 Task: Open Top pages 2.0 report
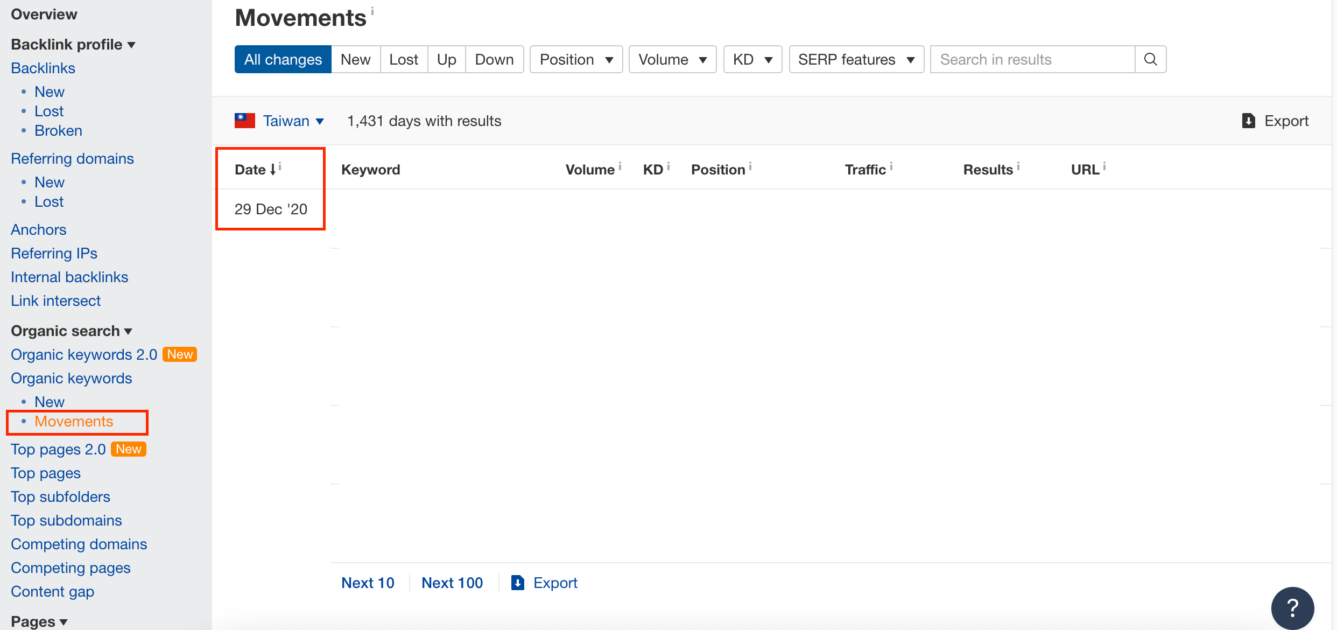coord(58,449)
